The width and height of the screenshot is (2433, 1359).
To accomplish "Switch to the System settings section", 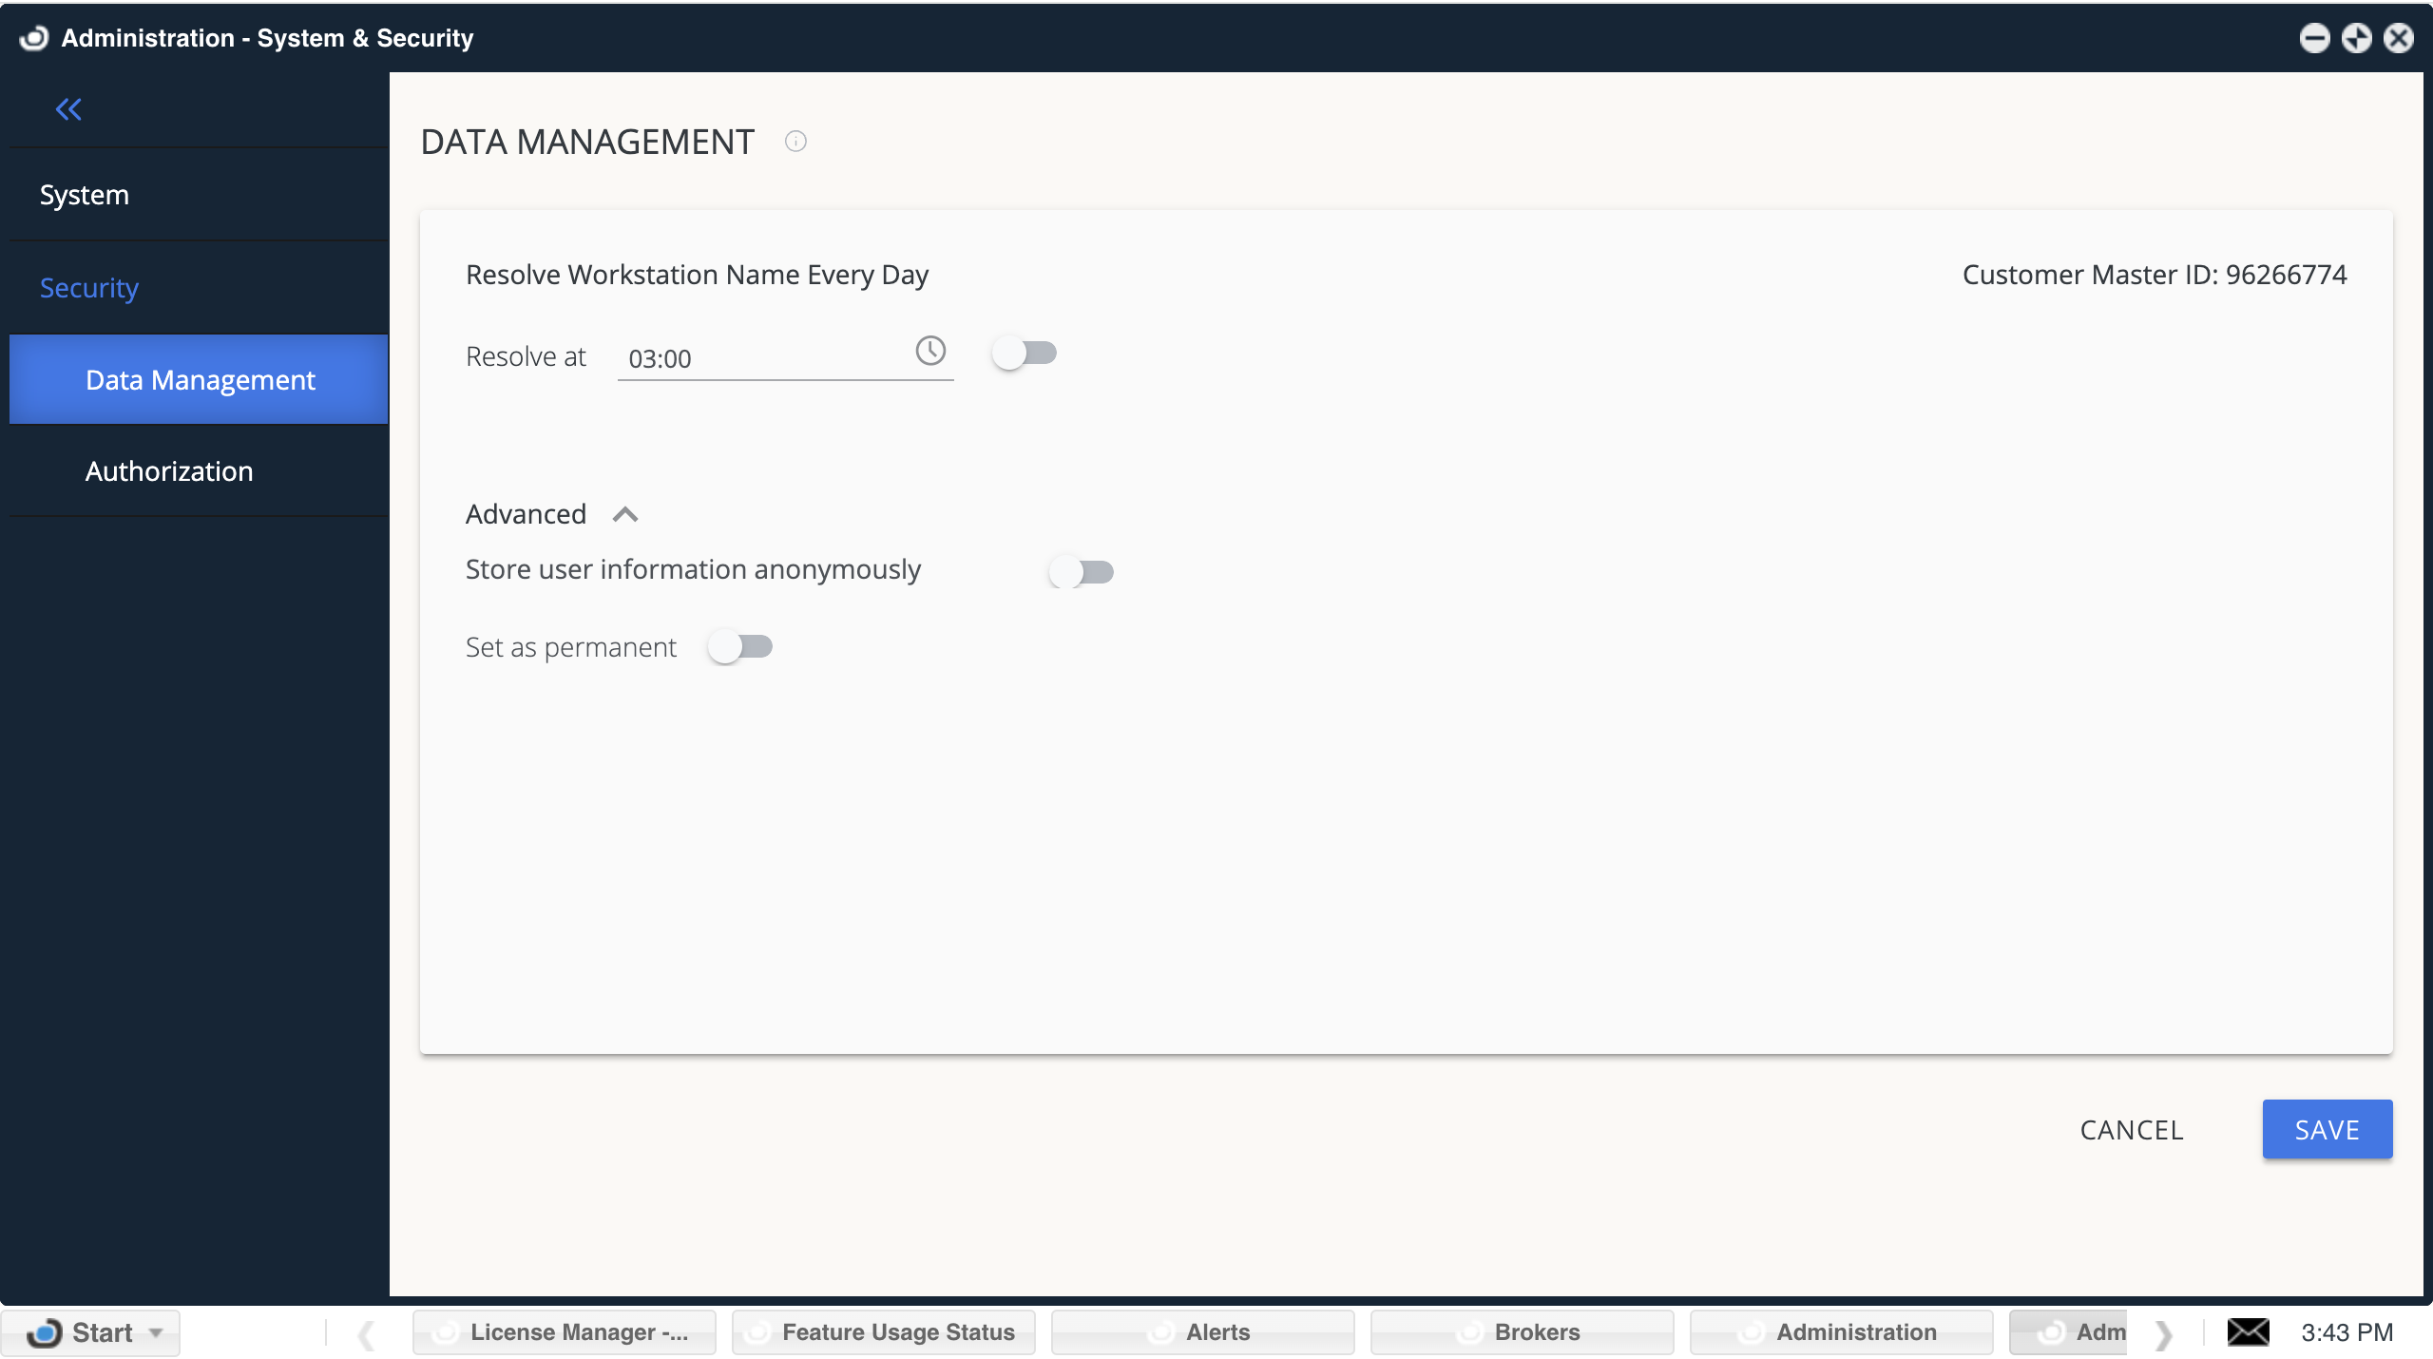I will 84,194.
